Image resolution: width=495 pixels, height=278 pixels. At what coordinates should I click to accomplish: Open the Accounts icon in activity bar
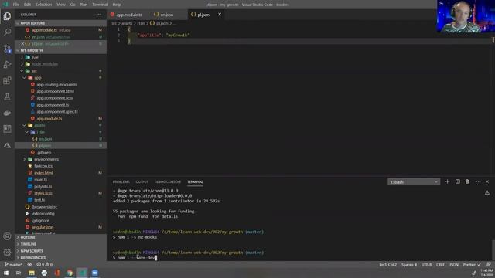click(x=7, y=236)
